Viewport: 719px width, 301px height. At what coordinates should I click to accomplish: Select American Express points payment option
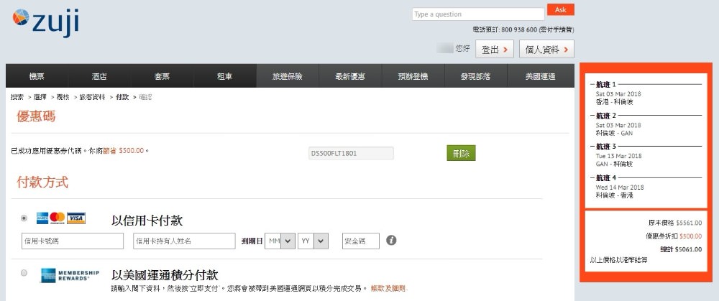click(x=25, y=274)
